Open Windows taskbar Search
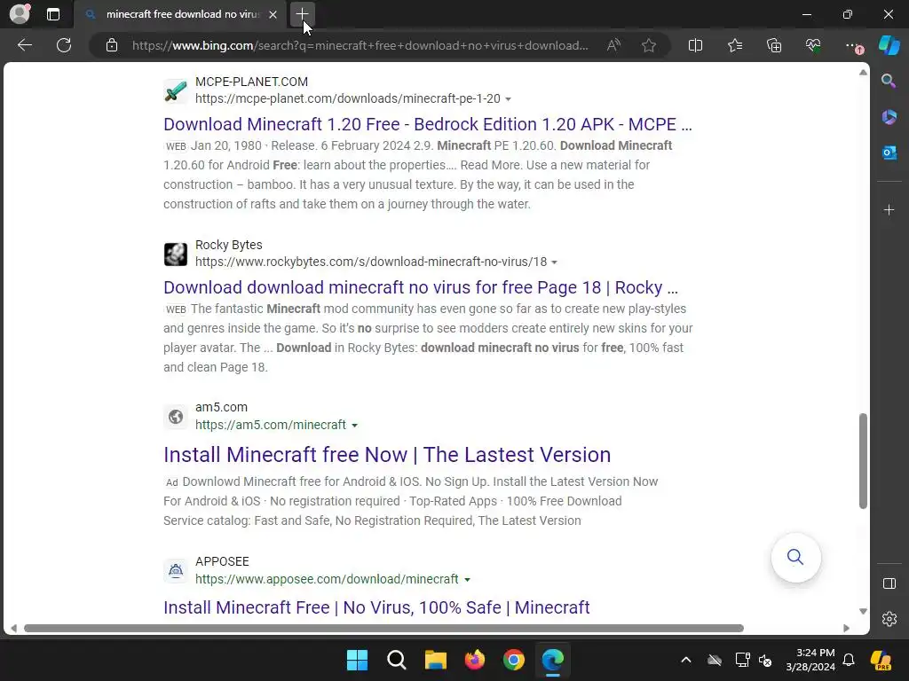Viewport: 909px width, 681px height. point(397,660)
